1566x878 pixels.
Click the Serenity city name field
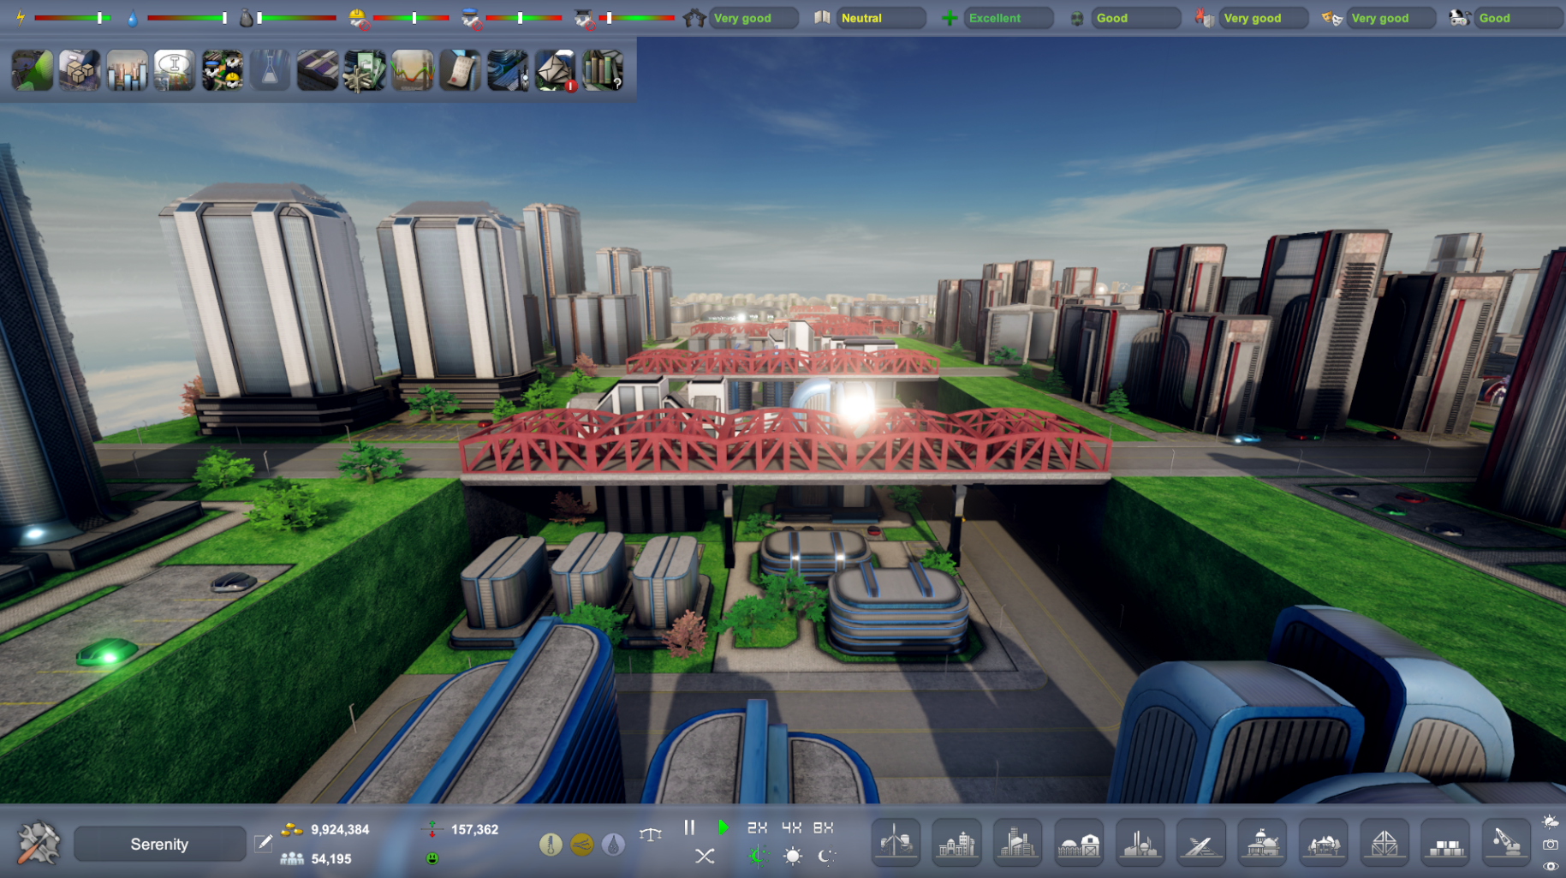(159, 844)
